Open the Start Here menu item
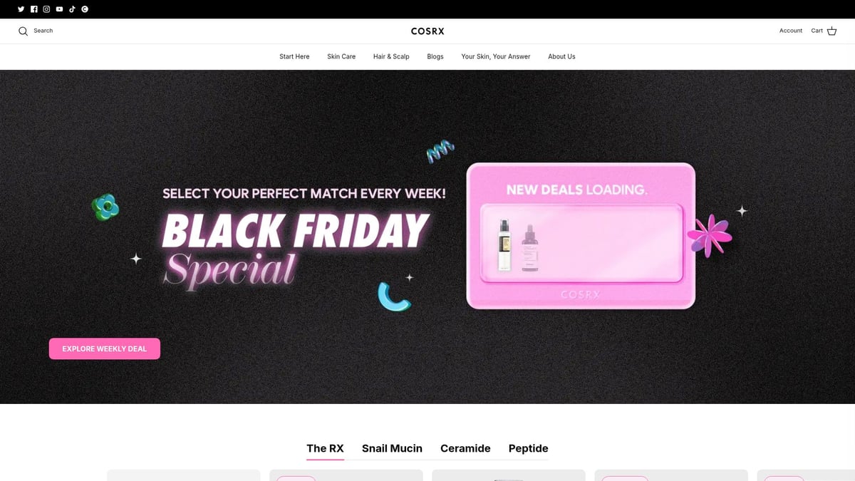This screenshot has width=855, height=481. pyautogui.click(x=294, y=56)
